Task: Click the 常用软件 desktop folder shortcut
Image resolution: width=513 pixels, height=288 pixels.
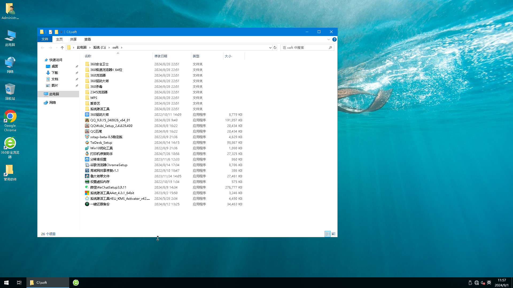Action: [10, 173]
